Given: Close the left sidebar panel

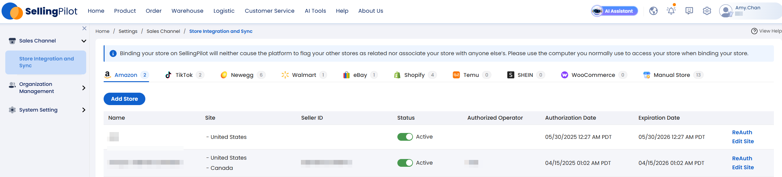Looking at the screenshot, I should [x=84, y=28].
